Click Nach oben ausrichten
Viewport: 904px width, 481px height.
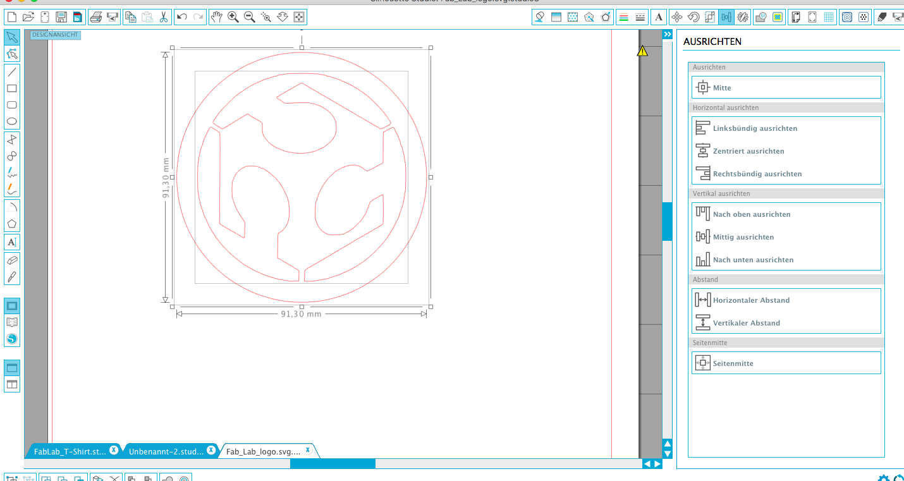point(786,214)
